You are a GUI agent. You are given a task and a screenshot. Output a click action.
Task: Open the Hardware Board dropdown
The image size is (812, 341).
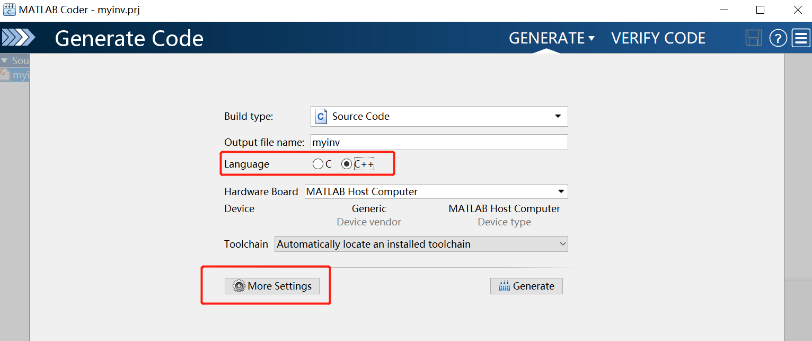[x=437, y=191]
